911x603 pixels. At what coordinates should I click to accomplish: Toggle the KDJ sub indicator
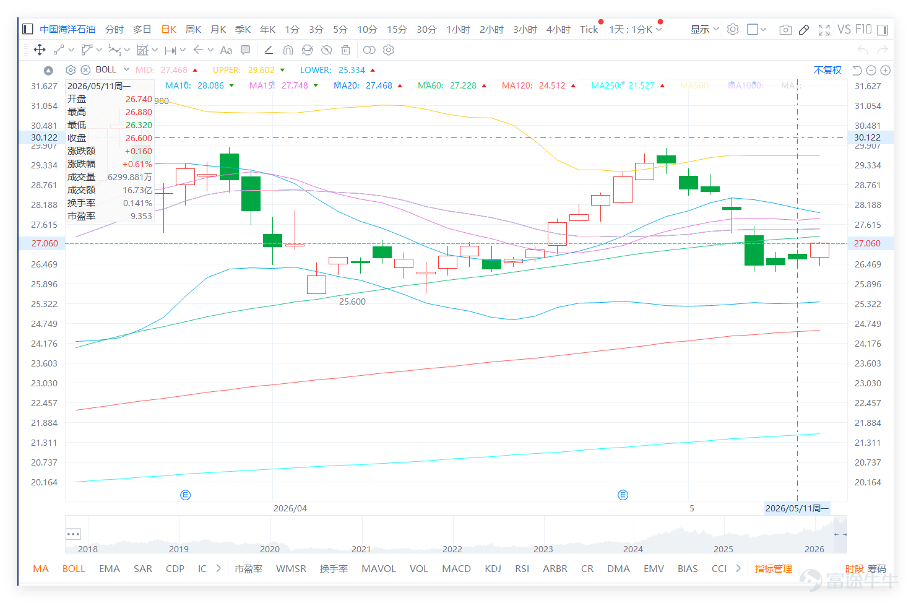[493, 568]
